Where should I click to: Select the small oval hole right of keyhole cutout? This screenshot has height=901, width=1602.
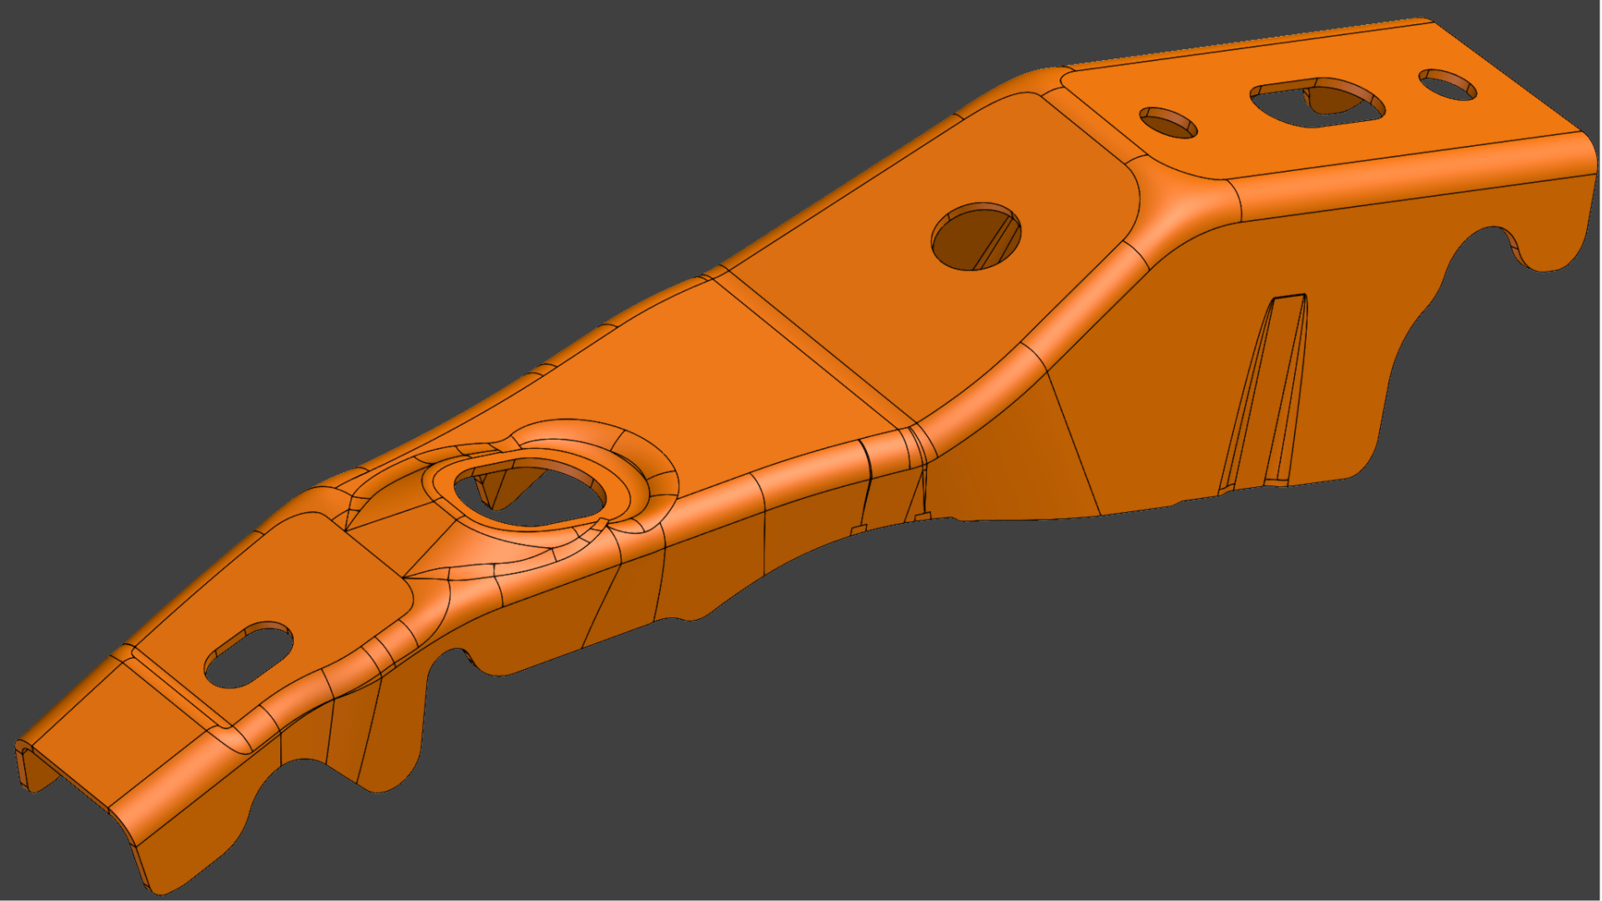[x=1448, y=84]
